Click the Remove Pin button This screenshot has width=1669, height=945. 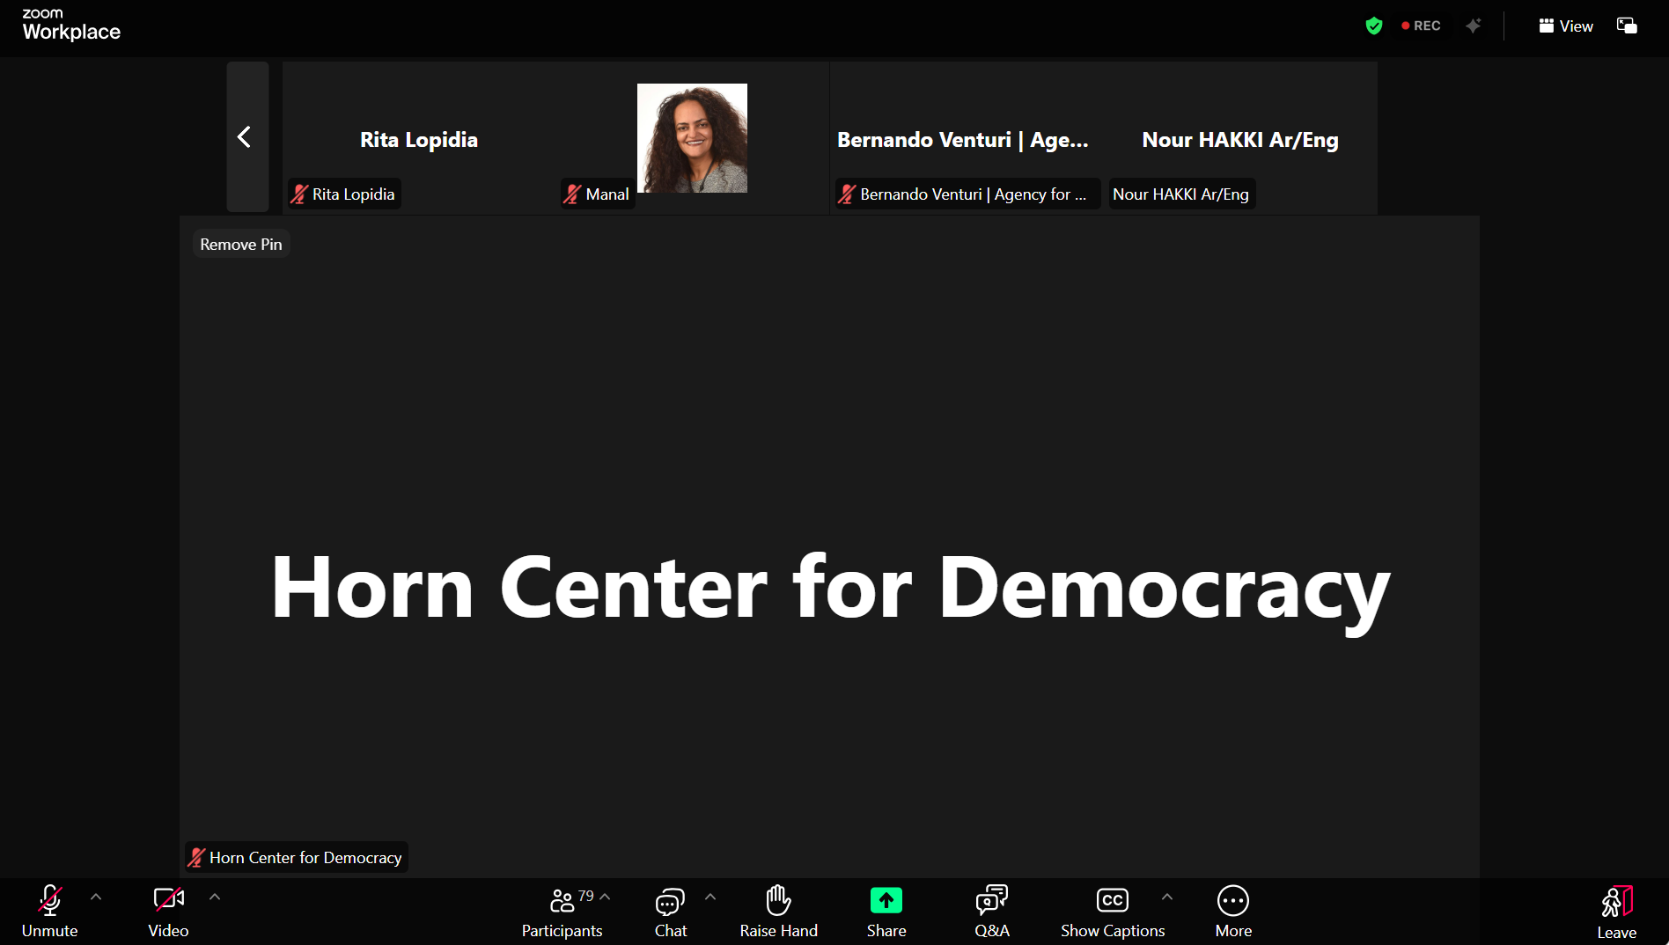click(x=240, y=244)
